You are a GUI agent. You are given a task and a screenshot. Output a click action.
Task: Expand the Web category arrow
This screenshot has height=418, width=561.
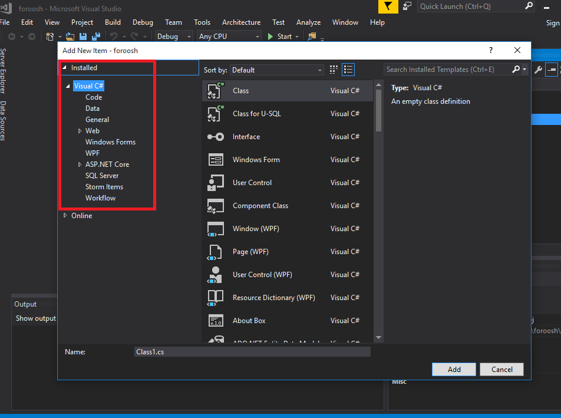click(x=80, y=131)
